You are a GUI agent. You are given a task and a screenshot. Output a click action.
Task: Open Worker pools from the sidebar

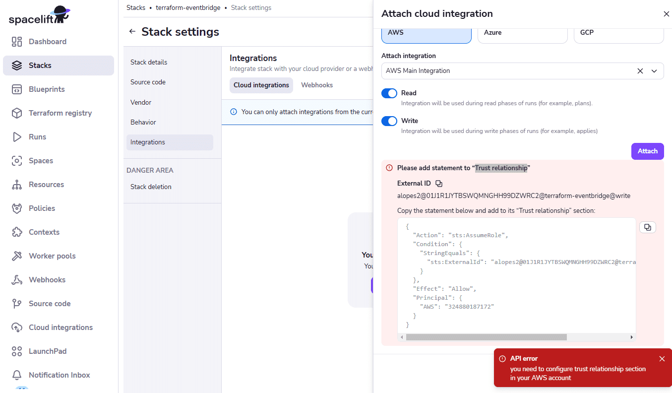coord(59,256)
